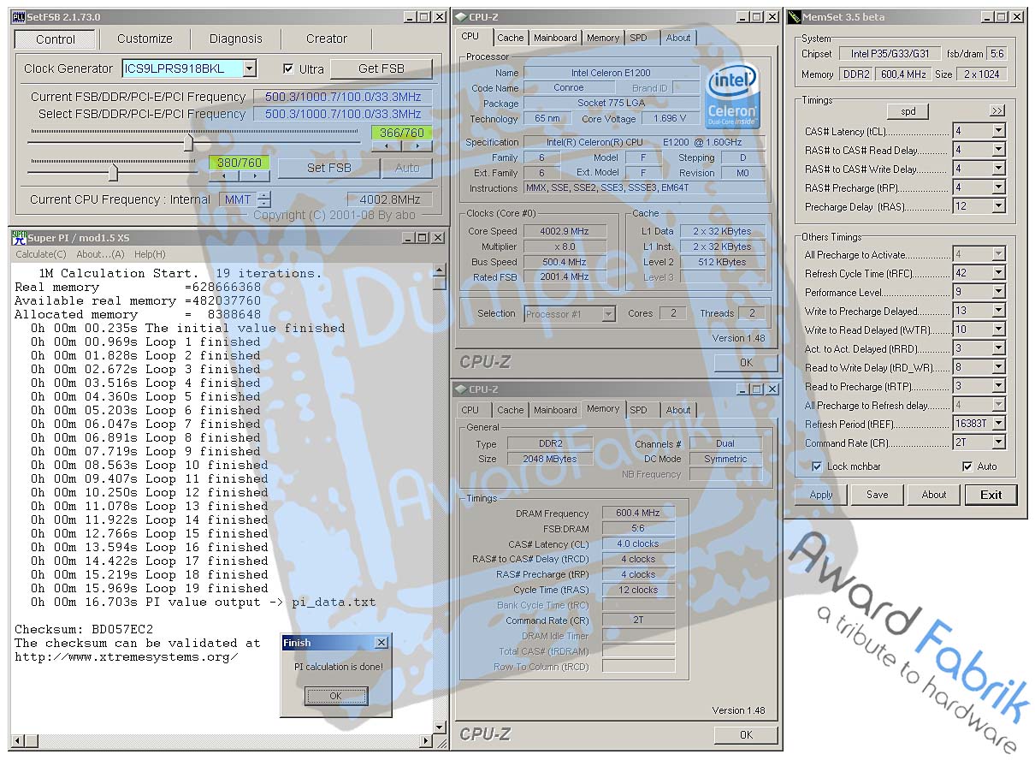The image size is (1035, 760).
Task: Close the Finish dialog with X
Action: coord(381,643)
